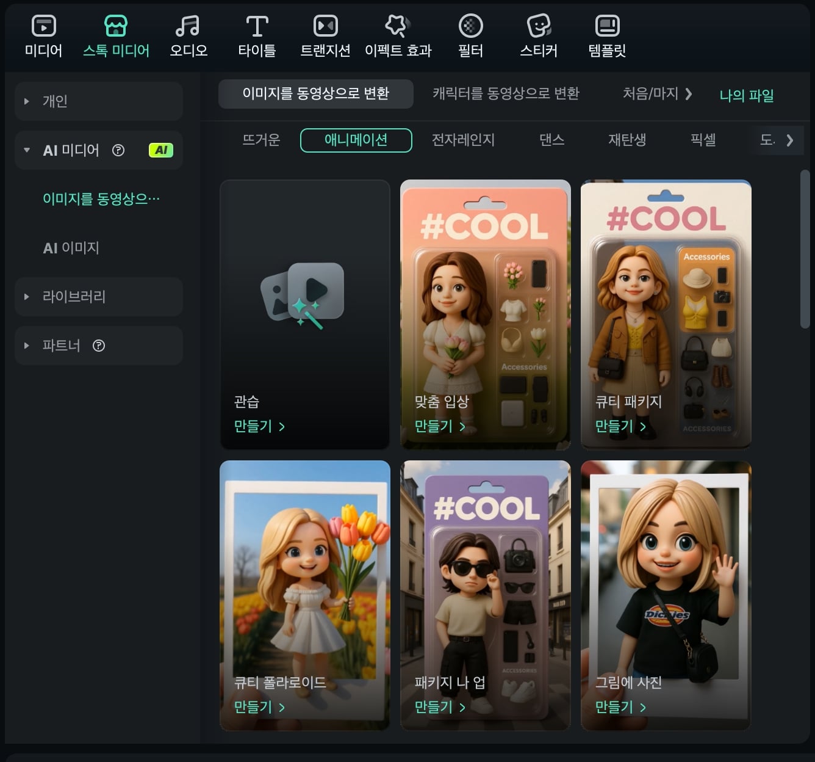Image resolution: width=815 pixels, height=762 pixels.
Task: Click 만들기 under 맞춤 입상
Action: point(440,426)
